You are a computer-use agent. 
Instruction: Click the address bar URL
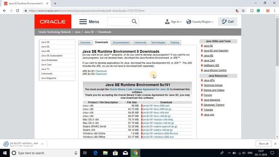pos(87,10)
